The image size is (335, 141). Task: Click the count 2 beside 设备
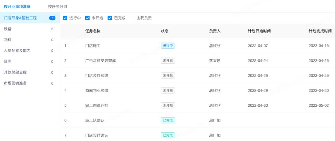click(52, 29)
